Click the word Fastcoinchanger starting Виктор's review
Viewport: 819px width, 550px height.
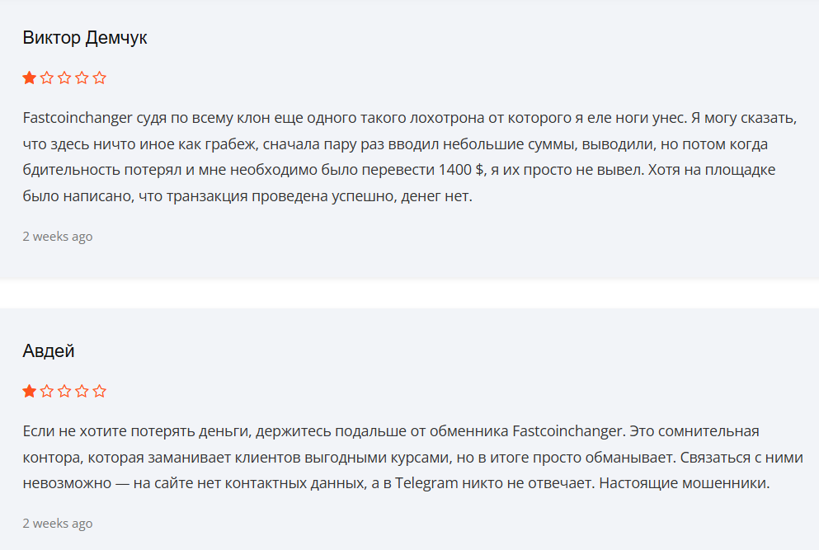tap(78, 119)
